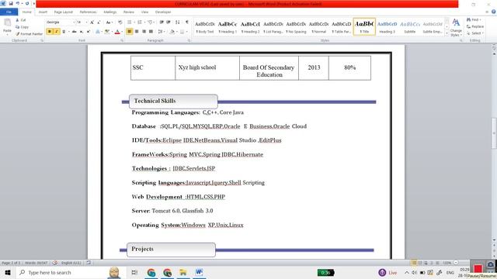Apply the Heading 1 style
The height and width of the screenshot is (279, 497).
pyautogui.click(x=228, y=26)
